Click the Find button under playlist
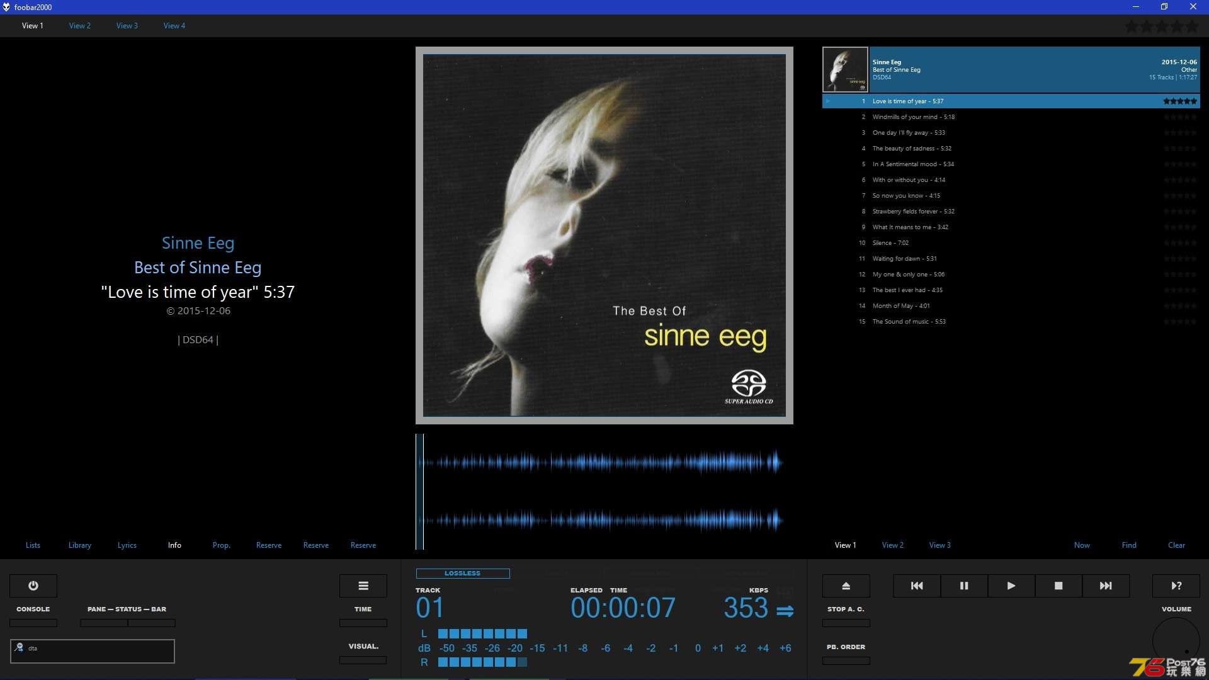 coord(1129,545)
